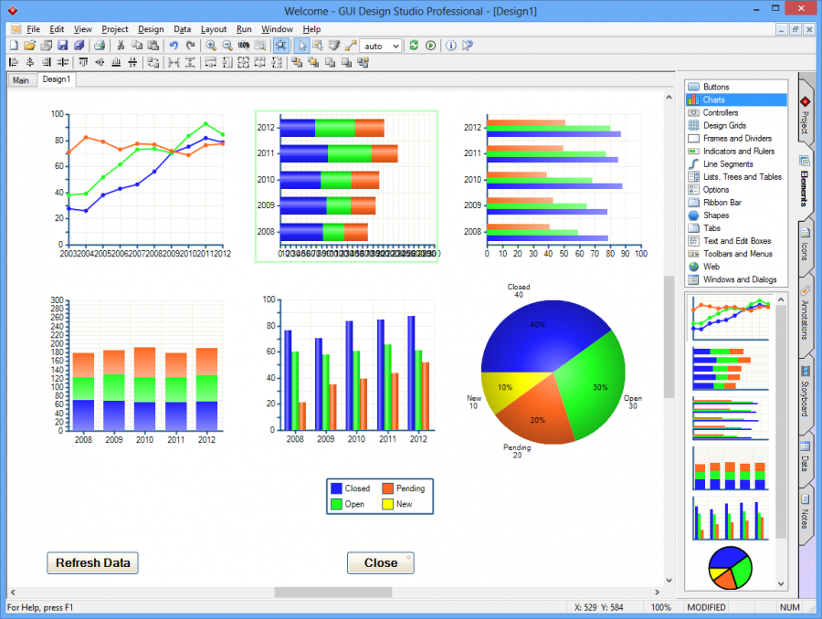
Task: Click the green Run play icon
Action: (x=430, y=46)
